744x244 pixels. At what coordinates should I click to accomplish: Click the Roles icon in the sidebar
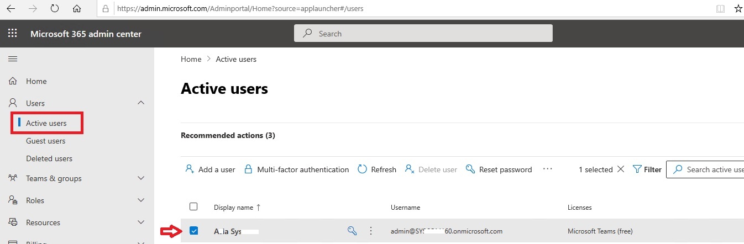[x=13, y=200]
